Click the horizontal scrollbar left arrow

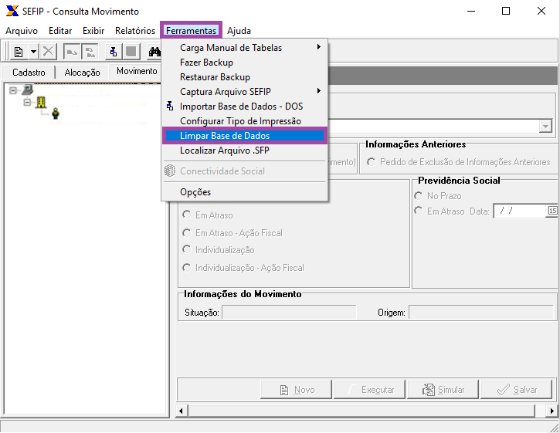(x=181, y=411)
